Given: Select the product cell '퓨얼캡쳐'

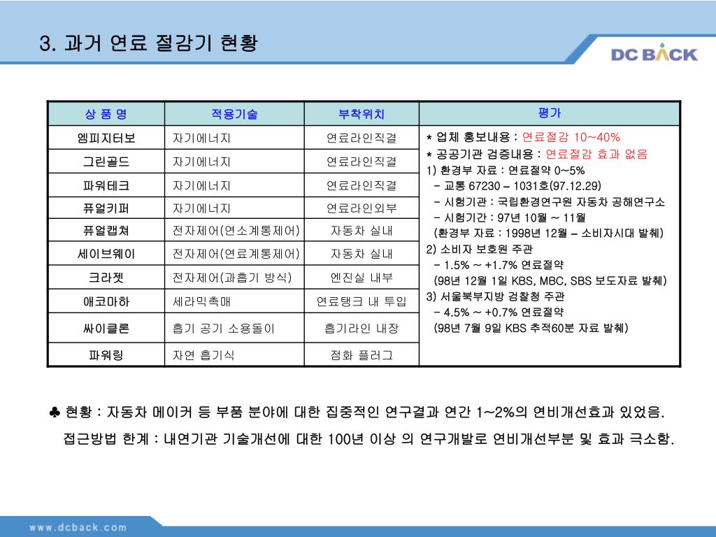Looking at the screenshot, I should (106, 230).
